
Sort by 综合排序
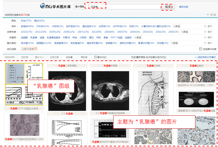pyautogui.click(x=10, y=57)
